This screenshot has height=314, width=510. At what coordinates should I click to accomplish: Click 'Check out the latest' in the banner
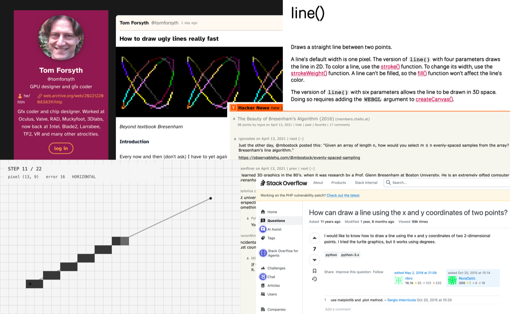(x=343, y=195)
